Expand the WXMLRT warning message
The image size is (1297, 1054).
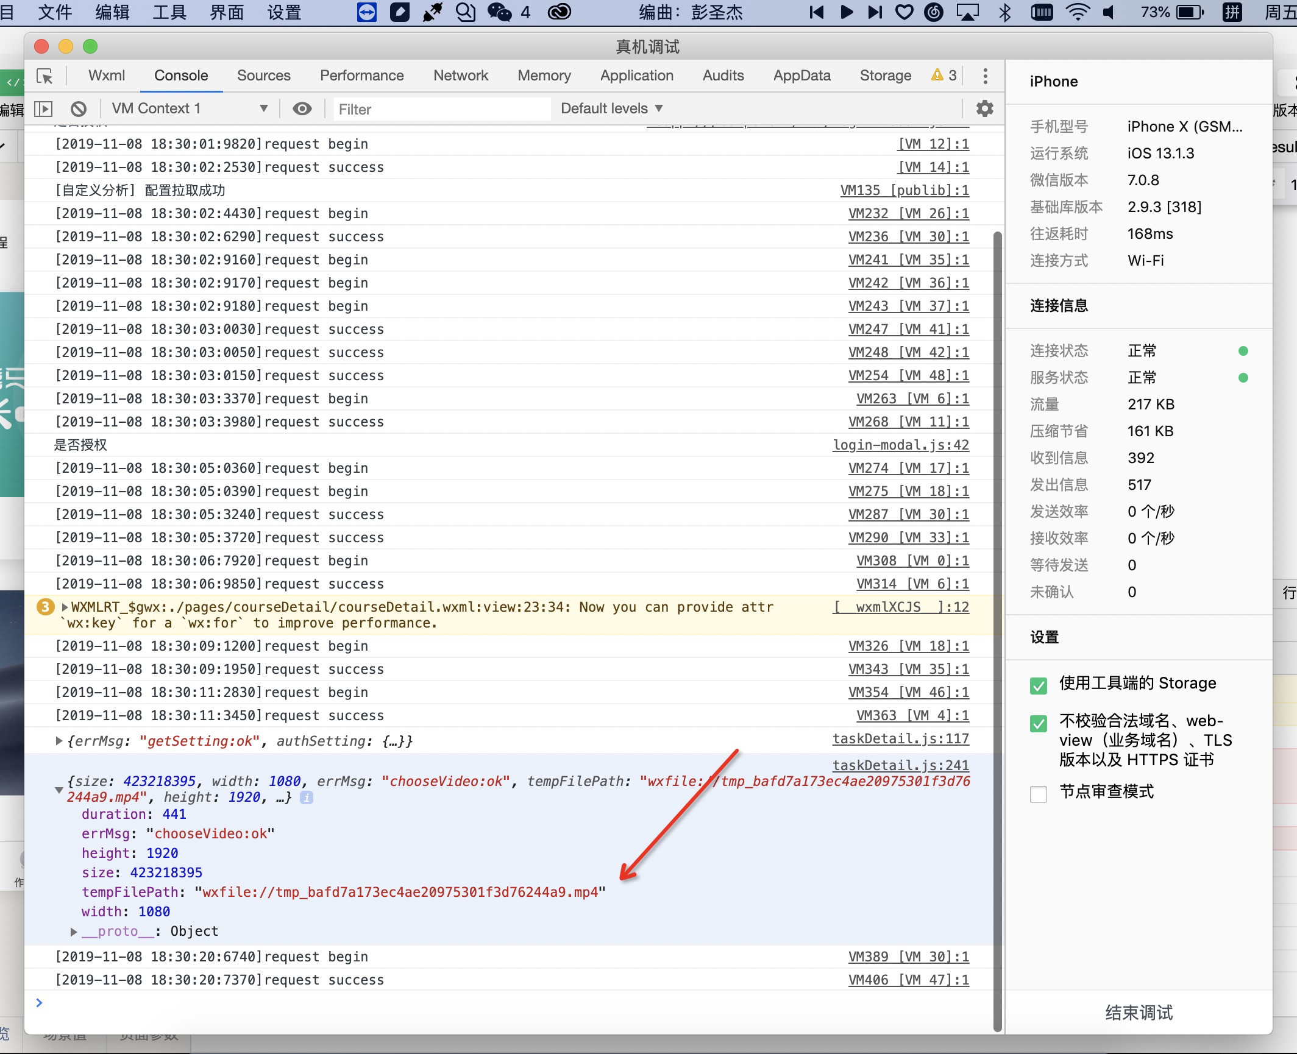tap(65, 607)
